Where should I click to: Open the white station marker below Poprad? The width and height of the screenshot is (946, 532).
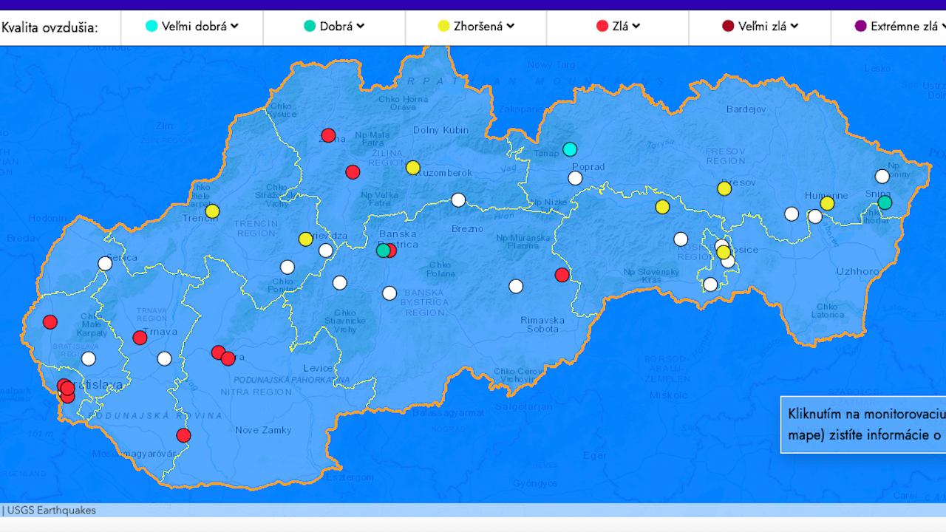tap(575, 178)
